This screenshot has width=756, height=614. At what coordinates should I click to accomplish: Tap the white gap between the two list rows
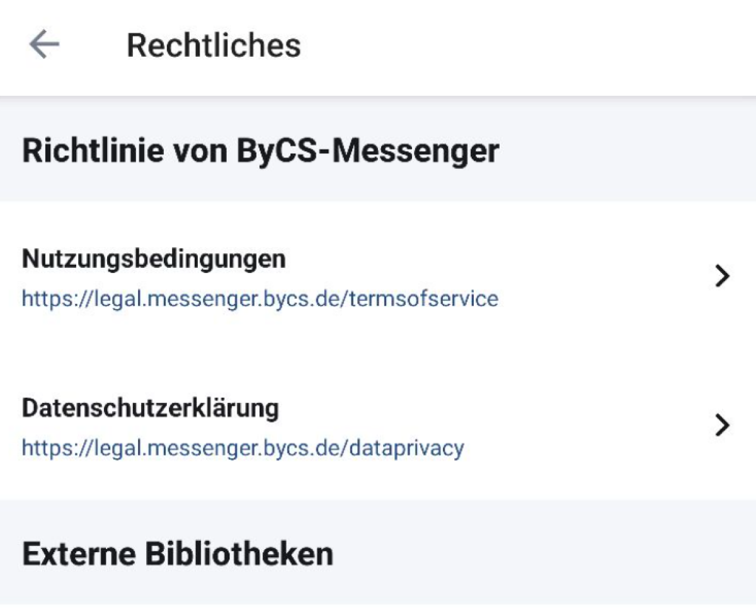point(378,351)
